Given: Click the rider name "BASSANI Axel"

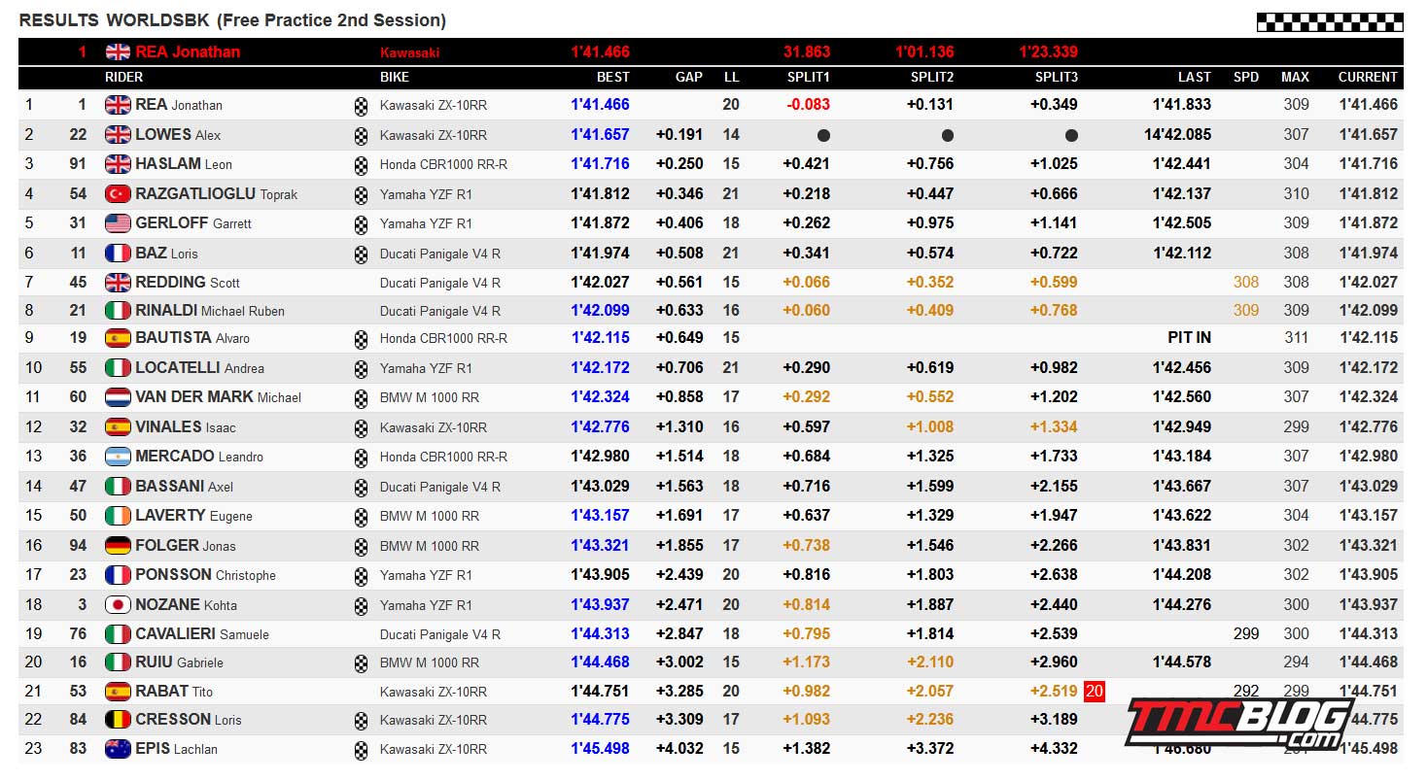Looking at the screenshot, I should pyautogui.click(x=185, y=486).
